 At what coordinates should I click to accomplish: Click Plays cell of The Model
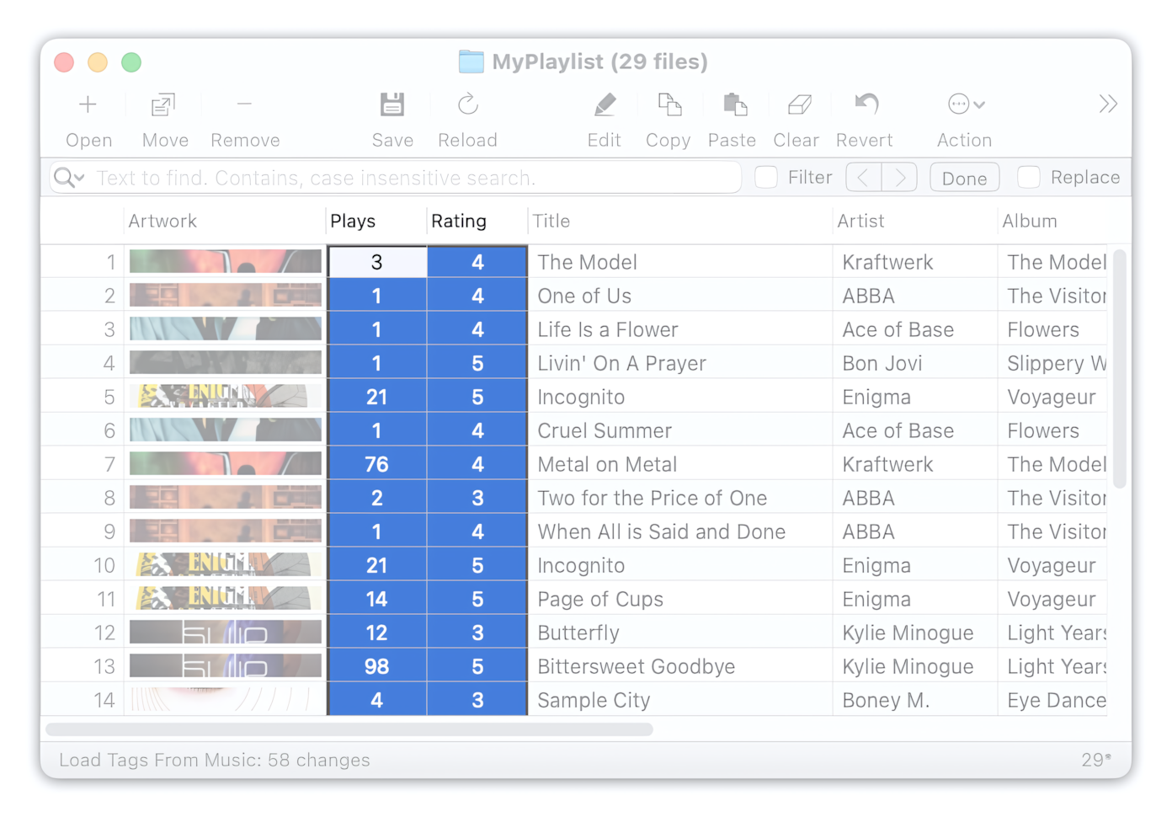click(x=377, y=262)
